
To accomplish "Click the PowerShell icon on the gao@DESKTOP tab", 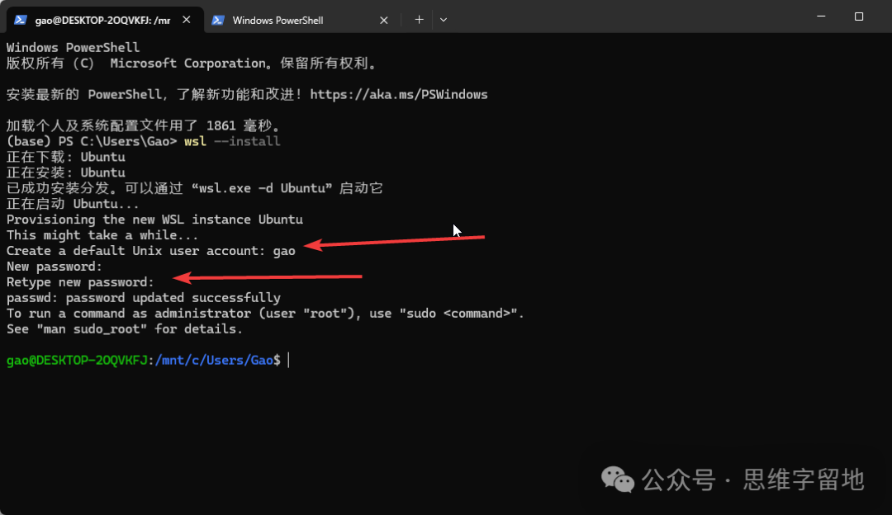I will point(21,20).
